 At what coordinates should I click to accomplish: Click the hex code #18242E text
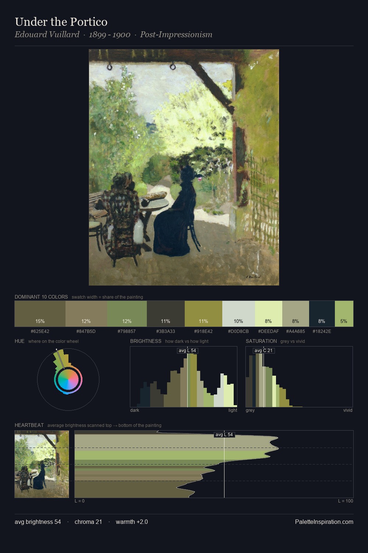pos(322,331)
